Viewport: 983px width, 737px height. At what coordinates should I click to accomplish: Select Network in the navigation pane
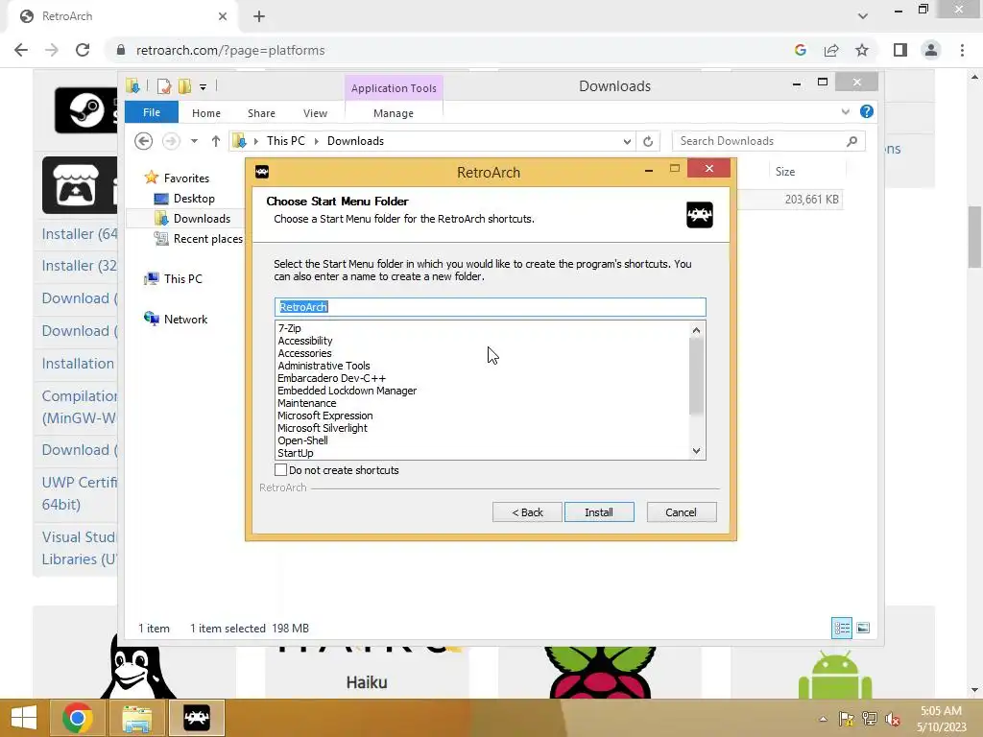pos(185,319)
